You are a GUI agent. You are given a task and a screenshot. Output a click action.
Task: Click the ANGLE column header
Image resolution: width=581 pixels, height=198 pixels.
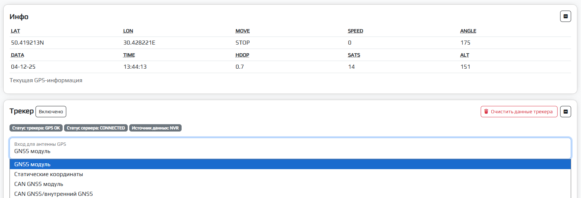[x=468, y=31]
